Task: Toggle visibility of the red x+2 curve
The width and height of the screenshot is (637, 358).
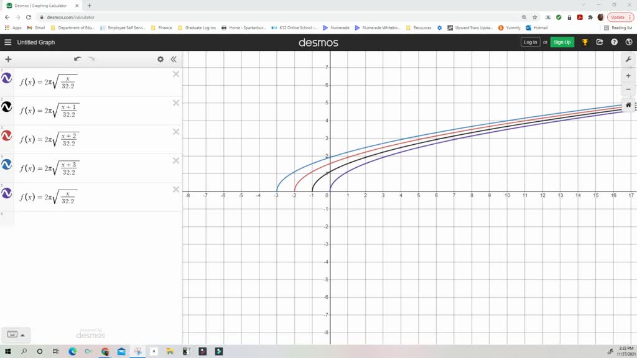Action: click(6, 135)
